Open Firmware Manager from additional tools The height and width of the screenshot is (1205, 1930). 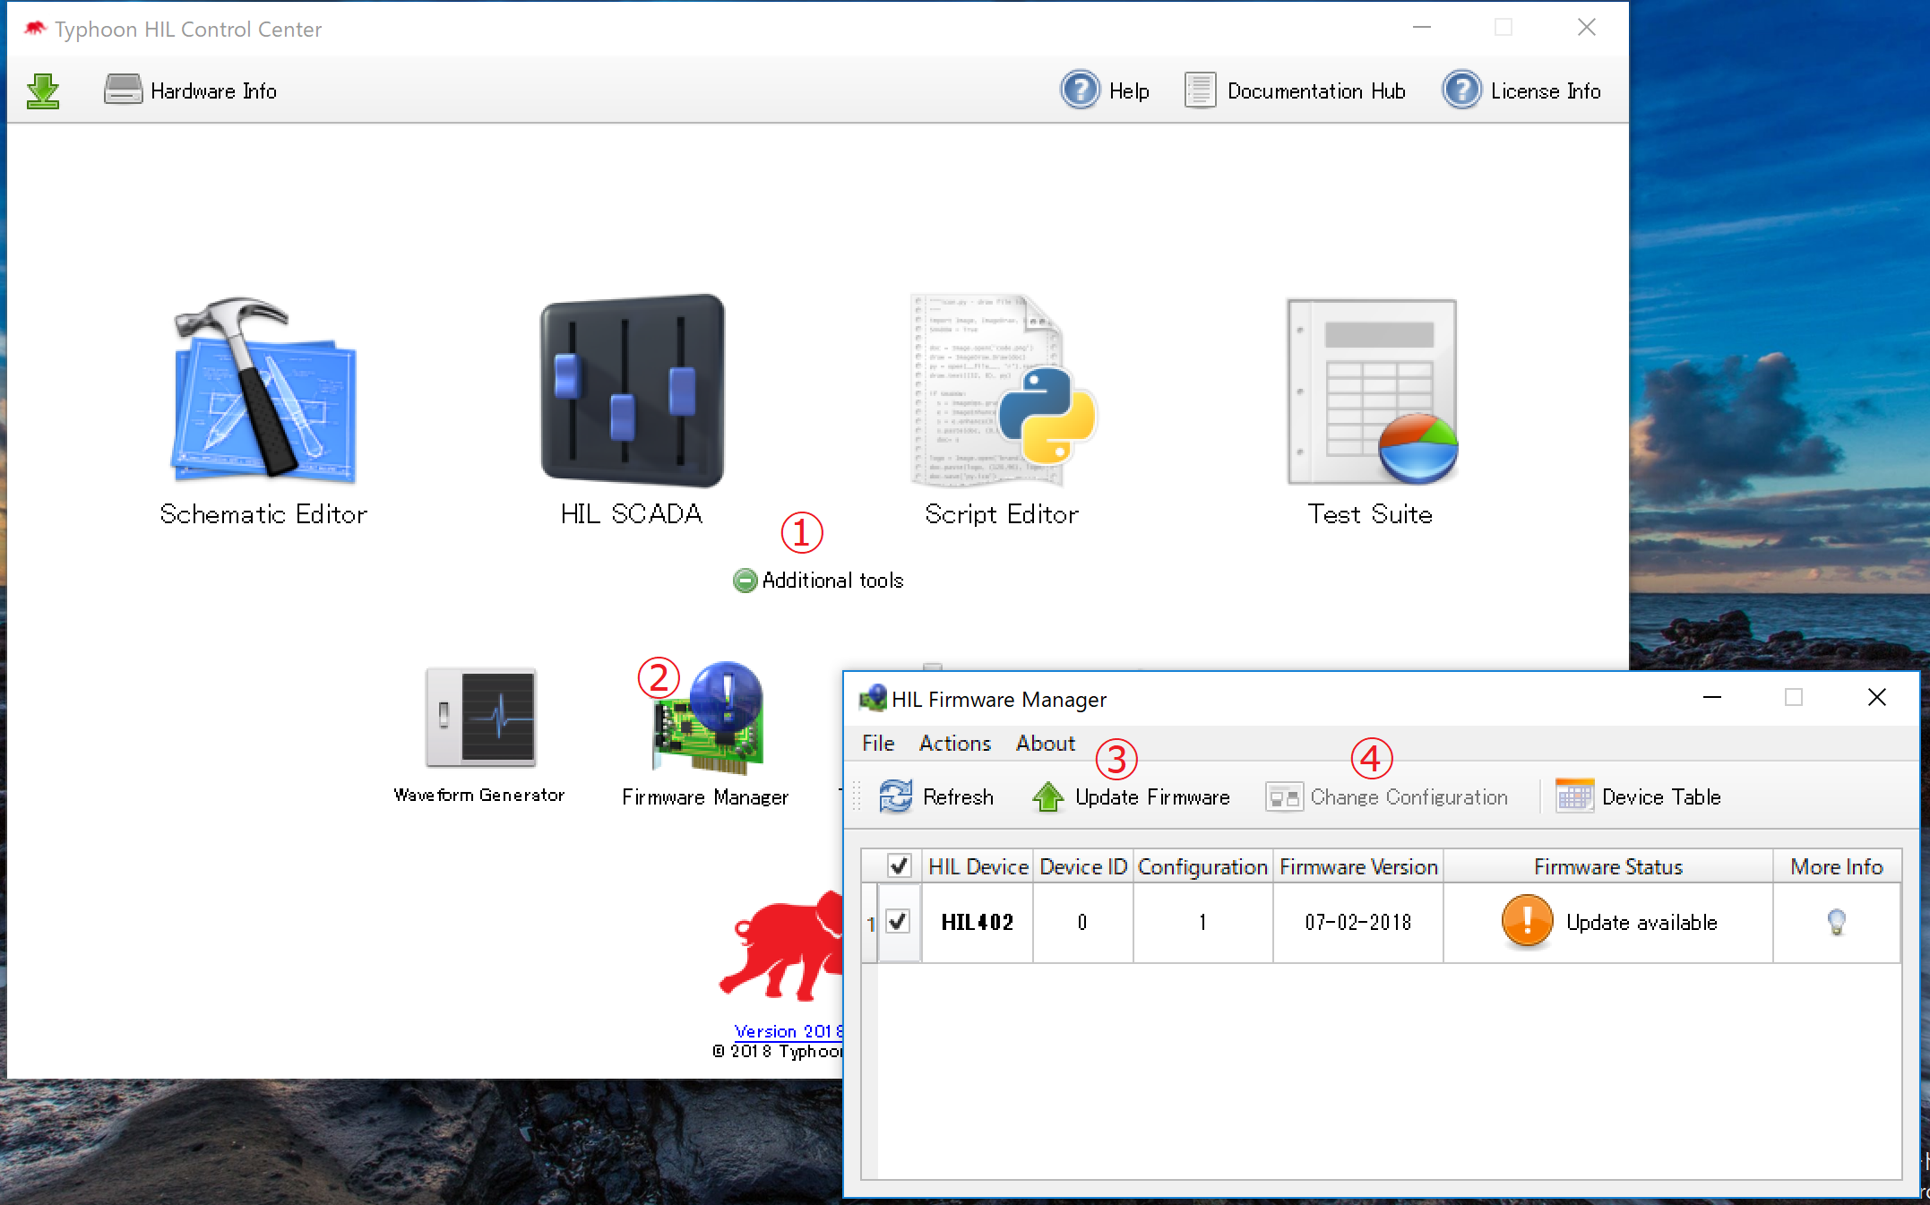coord(706,720)
